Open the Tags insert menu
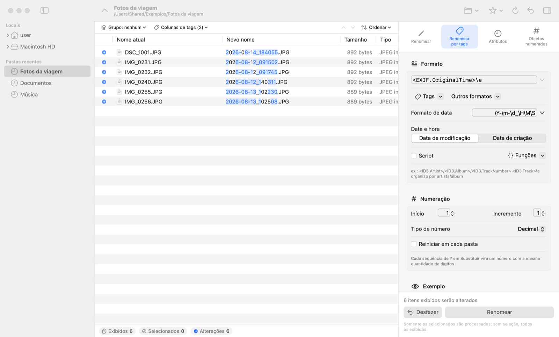This screenshot has height=337, width=559. [429, 96]
